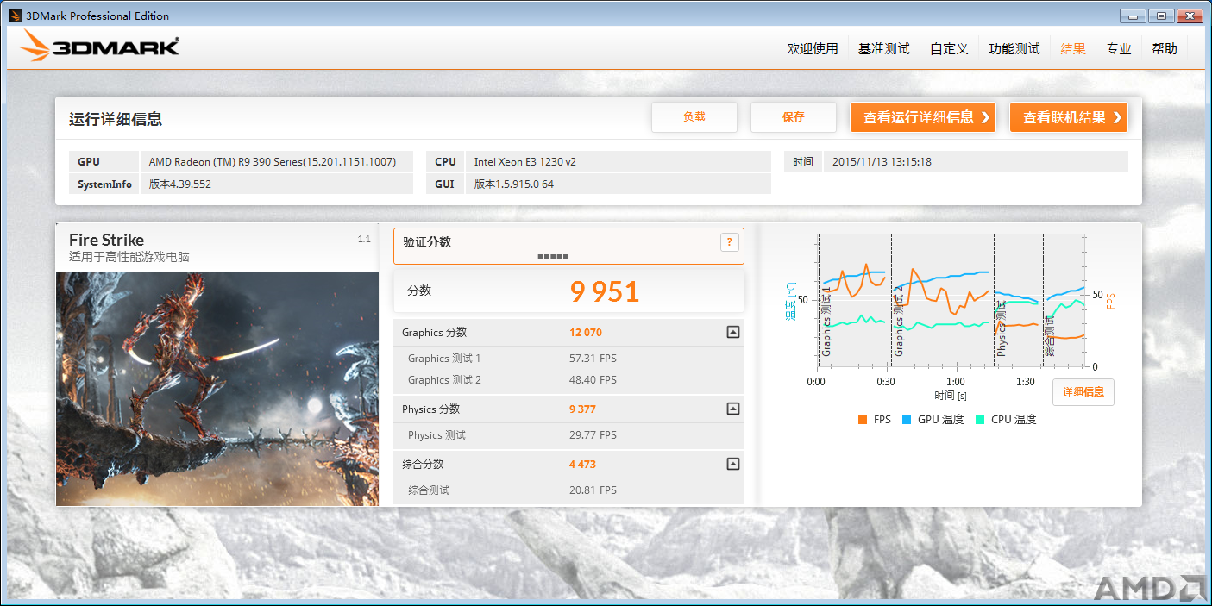Click the Fire Strike title text
Screen dimensions: 1212x606
106,240
